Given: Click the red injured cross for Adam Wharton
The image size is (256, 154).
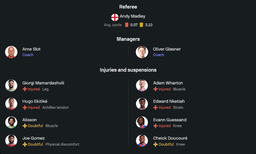Looking at the screenshot, I should pyautogui.click(x=155, y=89).
